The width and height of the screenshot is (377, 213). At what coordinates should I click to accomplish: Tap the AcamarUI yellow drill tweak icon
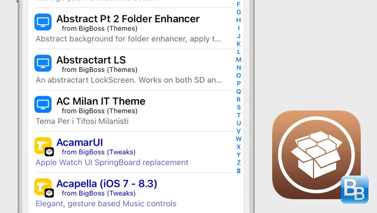(x=43, y=145)
